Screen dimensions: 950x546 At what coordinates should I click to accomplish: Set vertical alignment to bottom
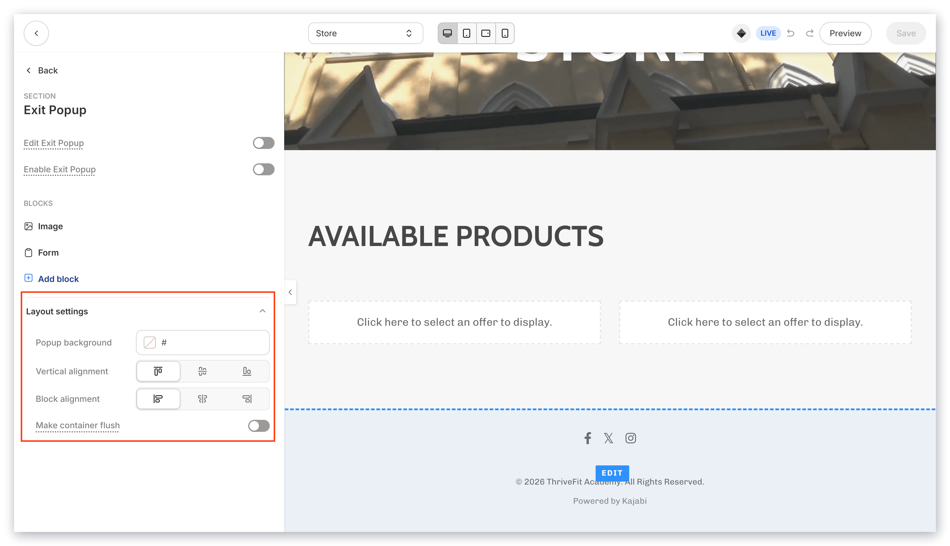coord(247,371)
